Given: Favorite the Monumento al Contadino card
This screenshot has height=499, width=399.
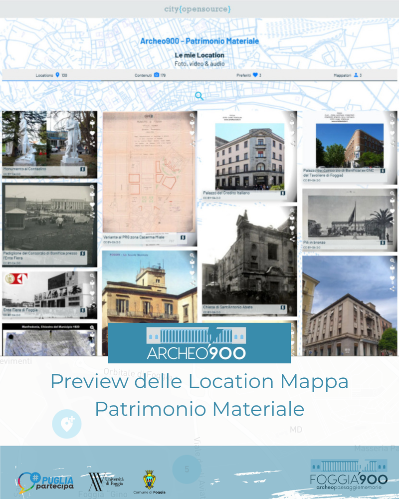Looking at the screenshot, I should 92,133.
